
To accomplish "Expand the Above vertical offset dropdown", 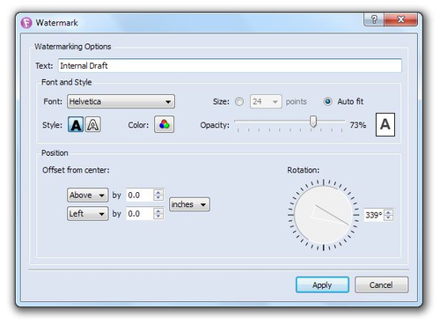I will click(87, 196).
